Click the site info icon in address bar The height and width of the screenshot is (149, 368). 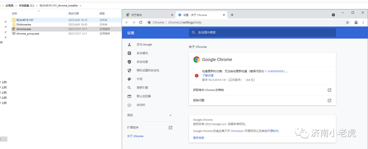click(149, 22)
